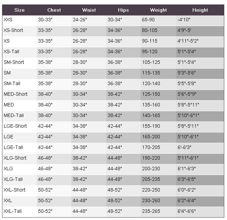Select the MED-Short size label
This screenshot has height=220, width=227.
15,94
